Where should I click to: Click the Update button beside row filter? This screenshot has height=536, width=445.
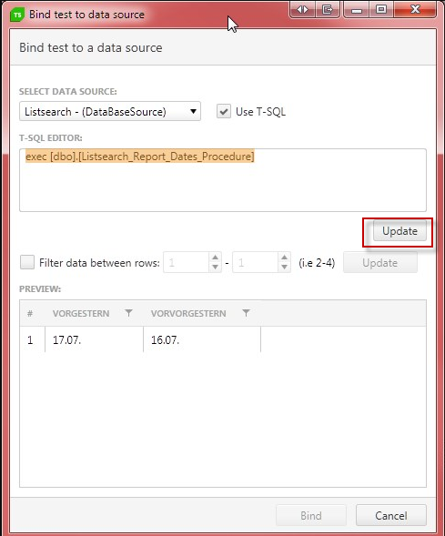380,263
